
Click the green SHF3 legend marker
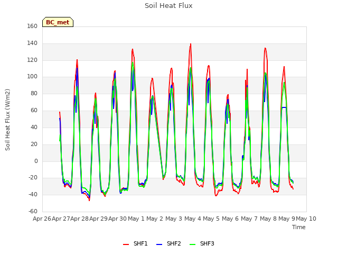[192, 244]
